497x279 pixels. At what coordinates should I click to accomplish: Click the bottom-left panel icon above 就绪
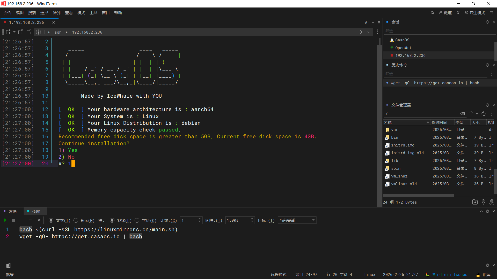8,265
